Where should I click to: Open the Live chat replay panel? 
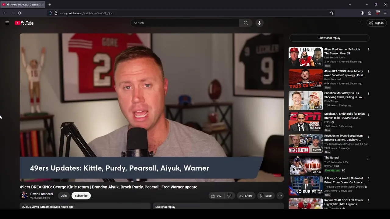coord(218,206)
